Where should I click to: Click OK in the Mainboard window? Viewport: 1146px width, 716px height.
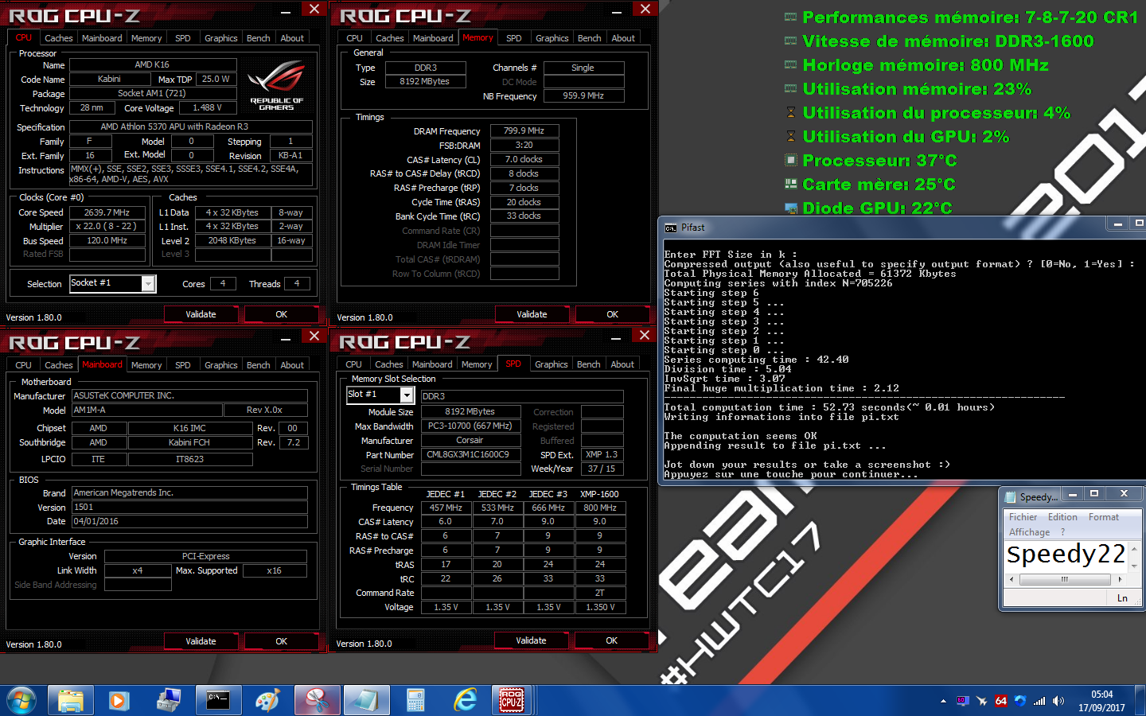pyautogui.click(x=281, y=641)
